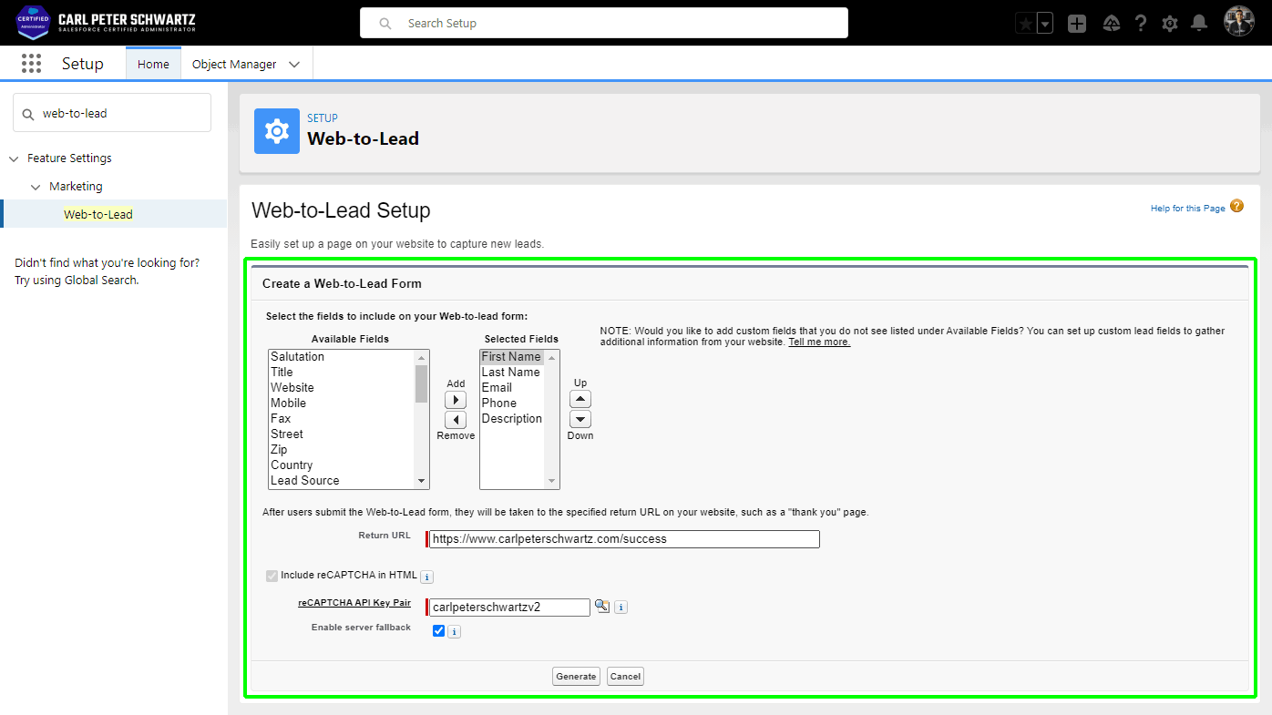Screen dimensions: 1272x715
Task: Click the Certified Administrator logo badge
Action: click(x=33, y=23)
